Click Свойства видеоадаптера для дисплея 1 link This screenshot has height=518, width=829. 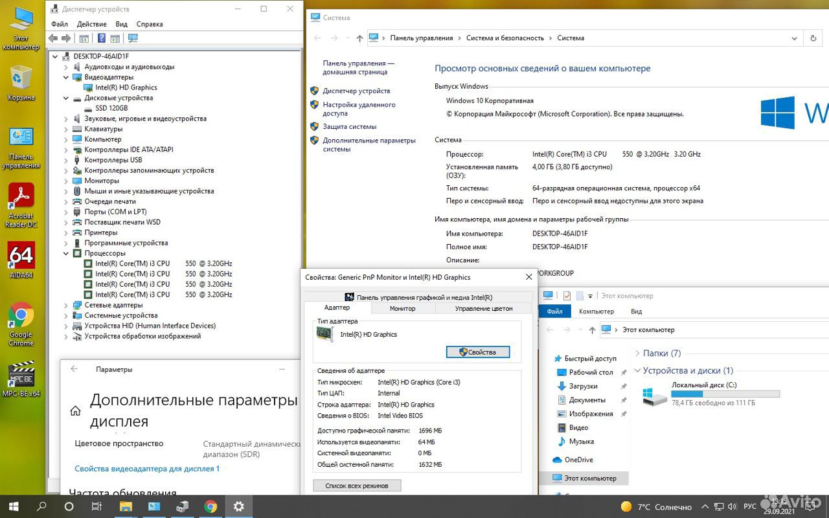click(x=147, y=469)
